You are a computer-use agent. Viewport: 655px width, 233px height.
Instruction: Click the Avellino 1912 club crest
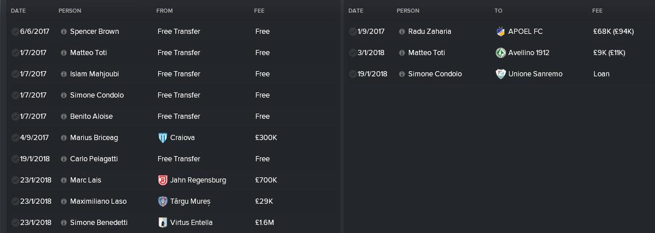tap(501, 53)
